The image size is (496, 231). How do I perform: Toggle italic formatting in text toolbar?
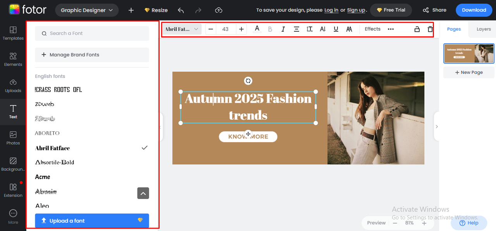(x=283, y=29)
